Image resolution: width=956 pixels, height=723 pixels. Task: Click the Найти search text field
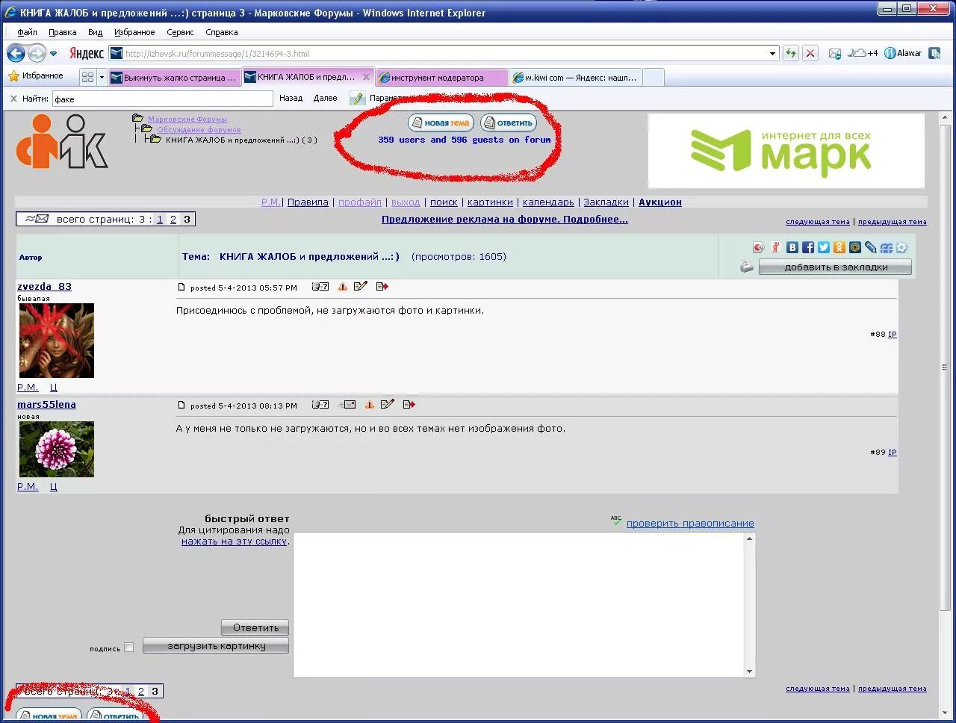click(x=162, y=99)
